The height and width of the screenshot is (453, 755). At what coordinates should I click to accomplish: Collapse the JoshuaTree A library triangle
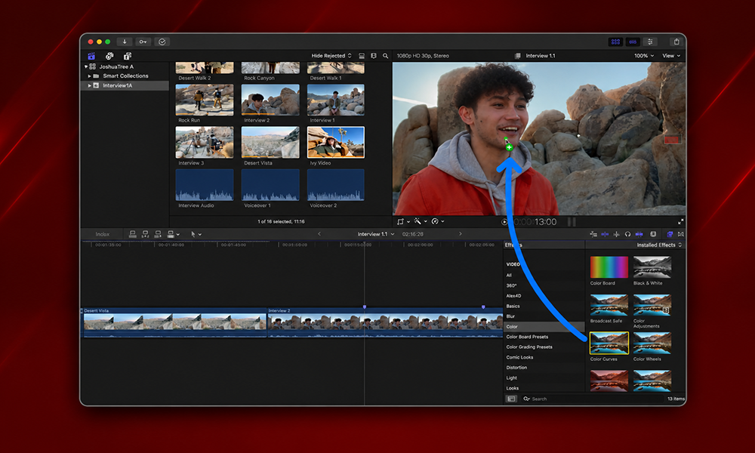coord(86,66)
